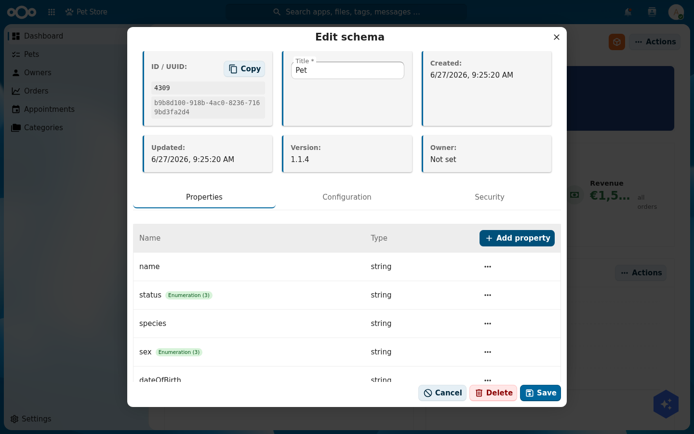Open Appointments in the sidebar
The image size is (694, 434).
coord(49,109)
